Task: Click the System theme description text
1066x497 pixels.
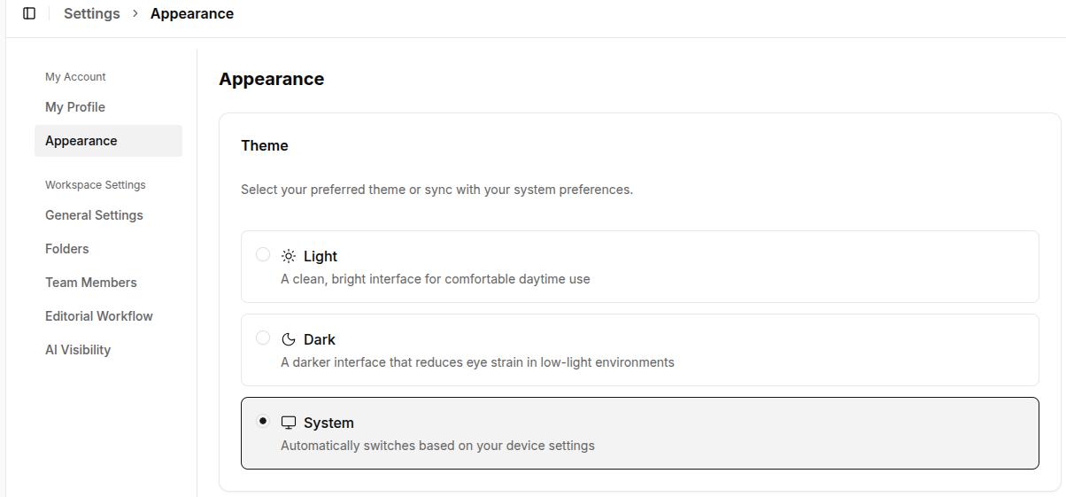Action: (x=437, y=446)
